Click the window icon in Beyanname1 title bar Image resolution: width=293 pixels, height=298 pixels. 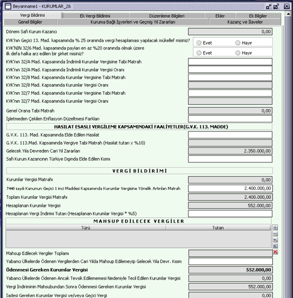[8, 6]
